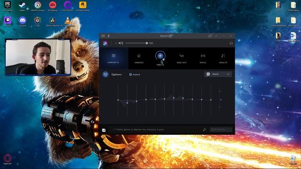Open Rockstar Games desktop shortcut
This screenshot has width=301, height=169.
point(83,6)
